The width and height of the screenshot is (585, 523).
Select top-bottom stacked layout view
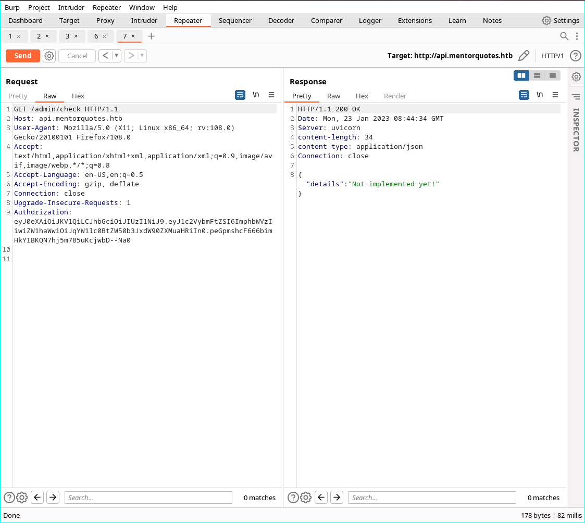tap(537, 75)
